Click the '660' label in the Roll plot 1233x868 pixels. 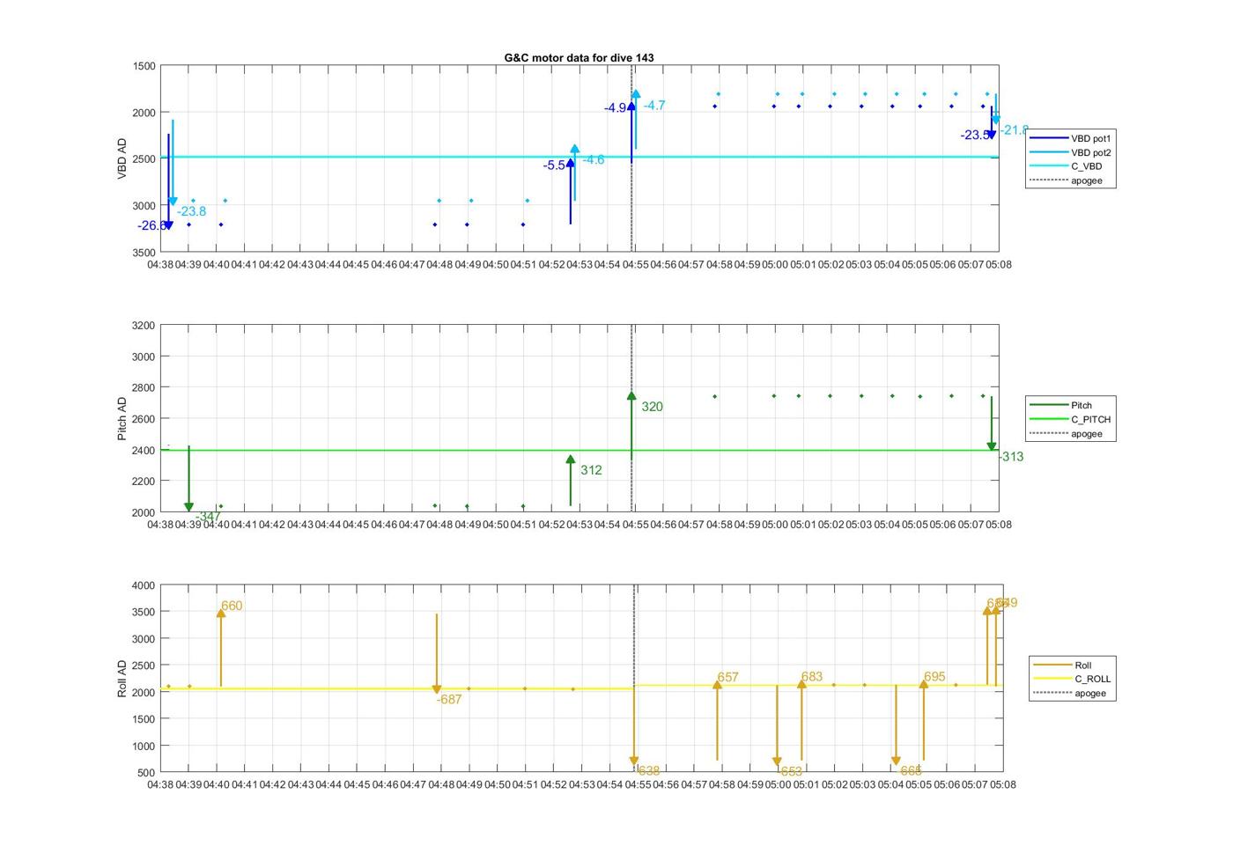232,606
